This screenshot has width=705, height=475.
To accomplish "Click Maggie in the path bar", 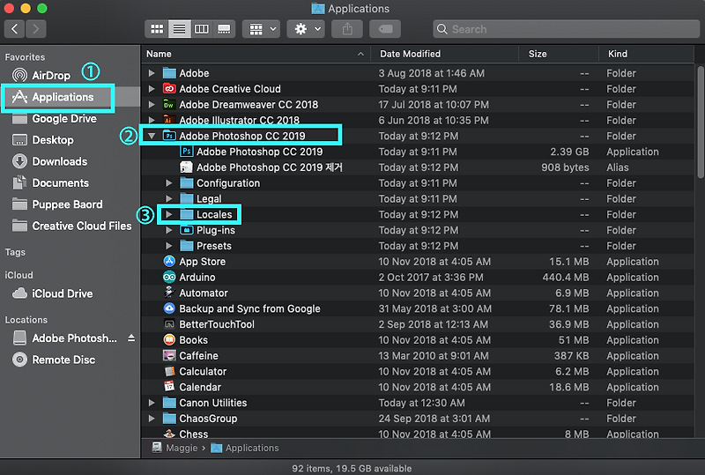I will [174, 448].
